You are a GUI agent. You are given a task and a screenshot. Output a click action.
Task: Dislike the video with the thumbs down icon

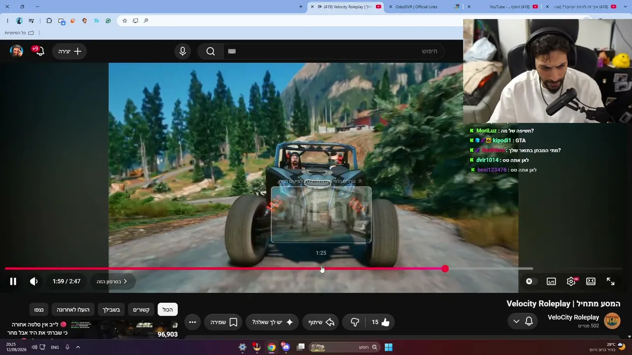coord(355,322)
